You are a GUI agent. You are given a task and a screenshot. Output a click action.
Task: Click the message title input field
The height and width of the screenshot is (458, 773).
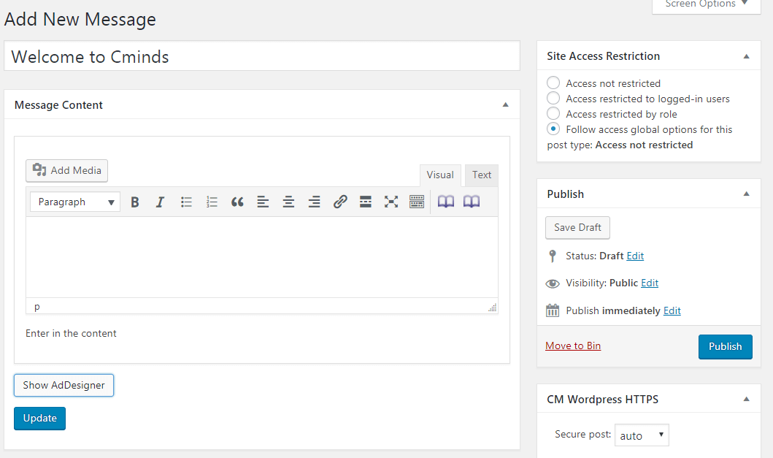[261, 57]
